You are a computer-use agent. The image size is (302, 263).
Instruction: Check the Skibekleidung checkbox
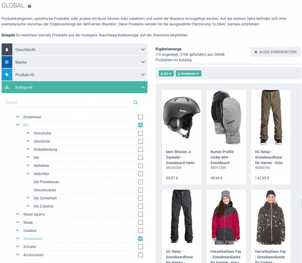tap(140, 149)
